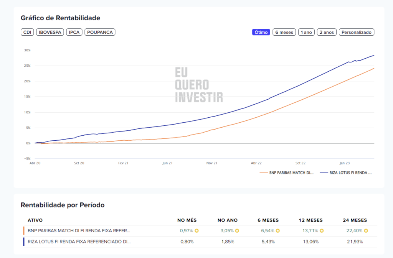
Task: Show the POUPANCA benchmark line
Action: [x=100, y=32]
